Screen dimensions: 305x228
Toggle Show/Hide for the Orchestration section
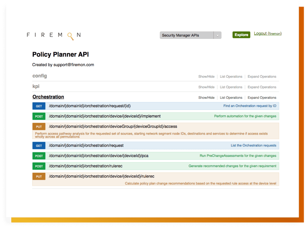point(206,98)
